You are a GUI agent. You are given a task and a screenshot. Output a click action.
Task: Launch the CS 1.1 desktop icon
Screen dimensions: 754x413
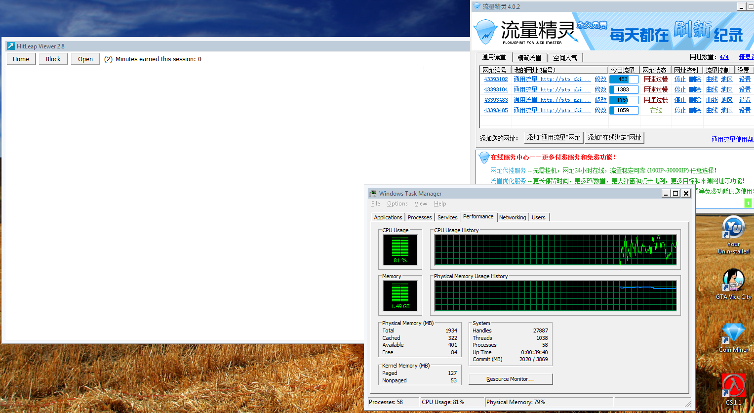[x=734, y=389]
